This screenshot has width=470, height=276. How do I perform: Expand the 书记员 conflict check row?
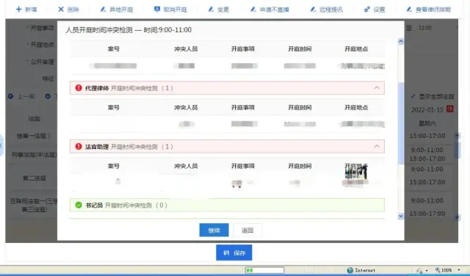point(227,205)
